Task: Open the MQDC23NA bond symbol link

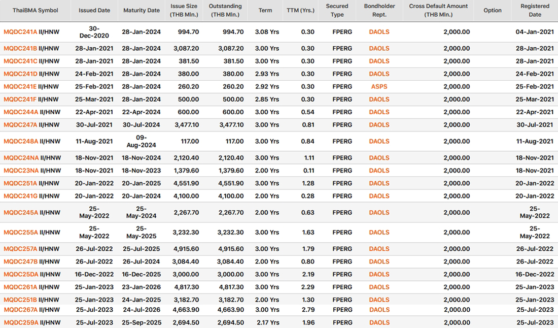Action: (x=21, y=171)
